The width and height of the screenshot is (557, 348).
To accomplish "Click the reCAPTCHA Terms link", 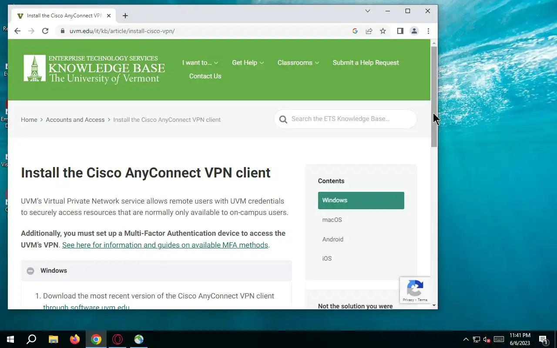I will click(423, 300).
